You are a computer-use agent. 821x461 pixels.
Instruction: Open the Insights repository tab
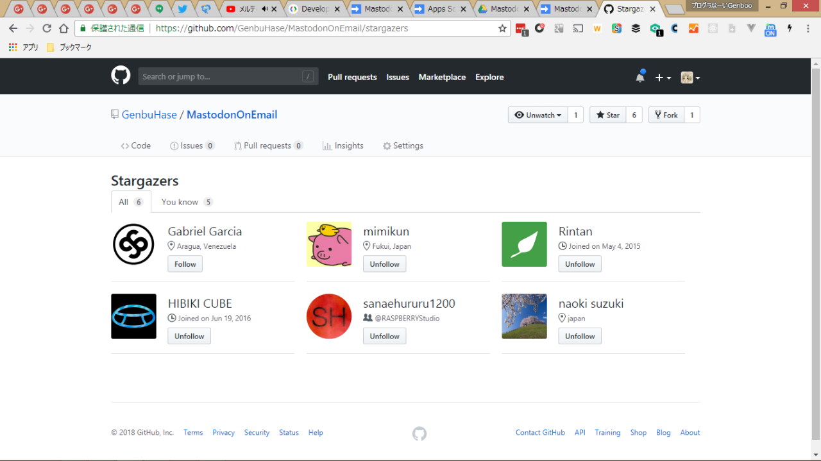point(343,146)
